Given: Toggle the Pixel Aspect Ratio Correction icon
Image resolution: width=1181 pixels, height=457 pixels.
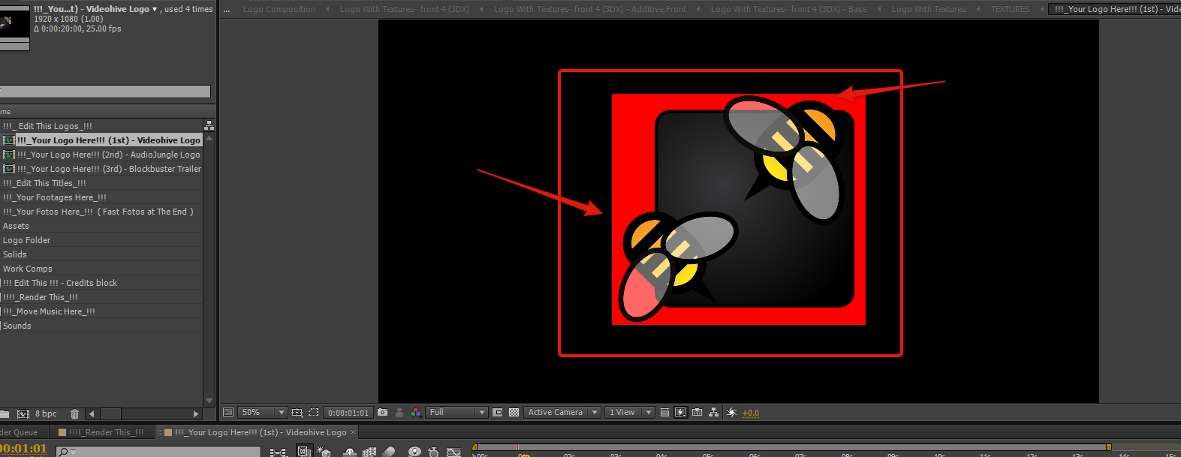Looking at the screenshot, I should [664, 413].
